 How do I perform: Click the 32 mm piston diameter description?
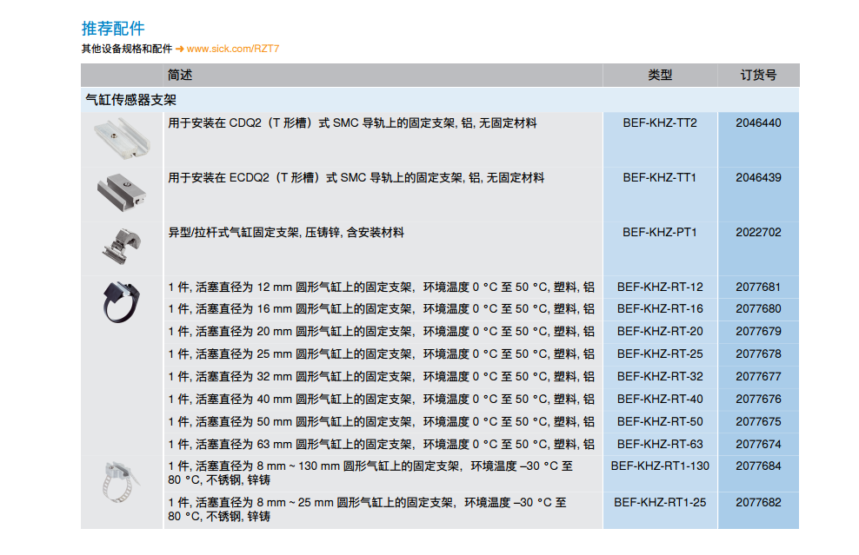[382, 377]
